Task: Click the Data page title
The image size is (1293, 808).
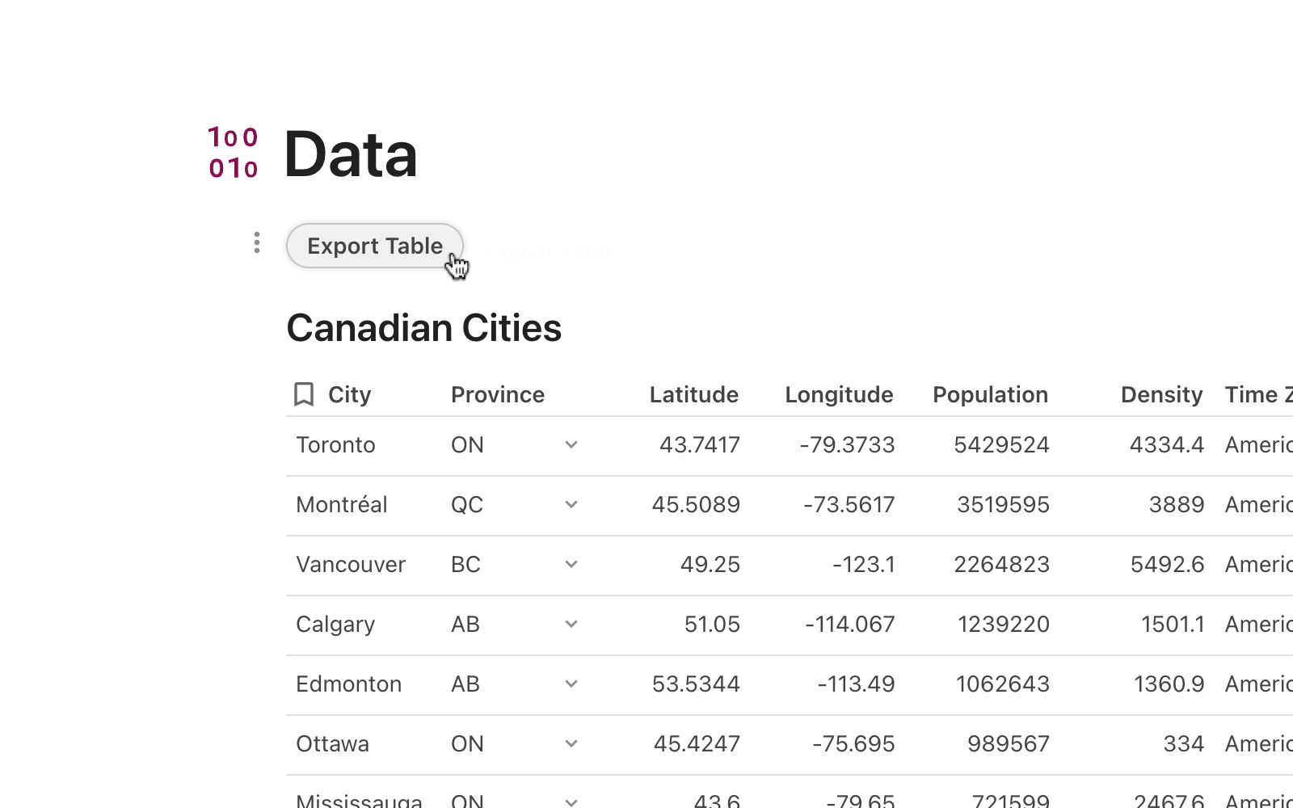Action: point(351,154)
